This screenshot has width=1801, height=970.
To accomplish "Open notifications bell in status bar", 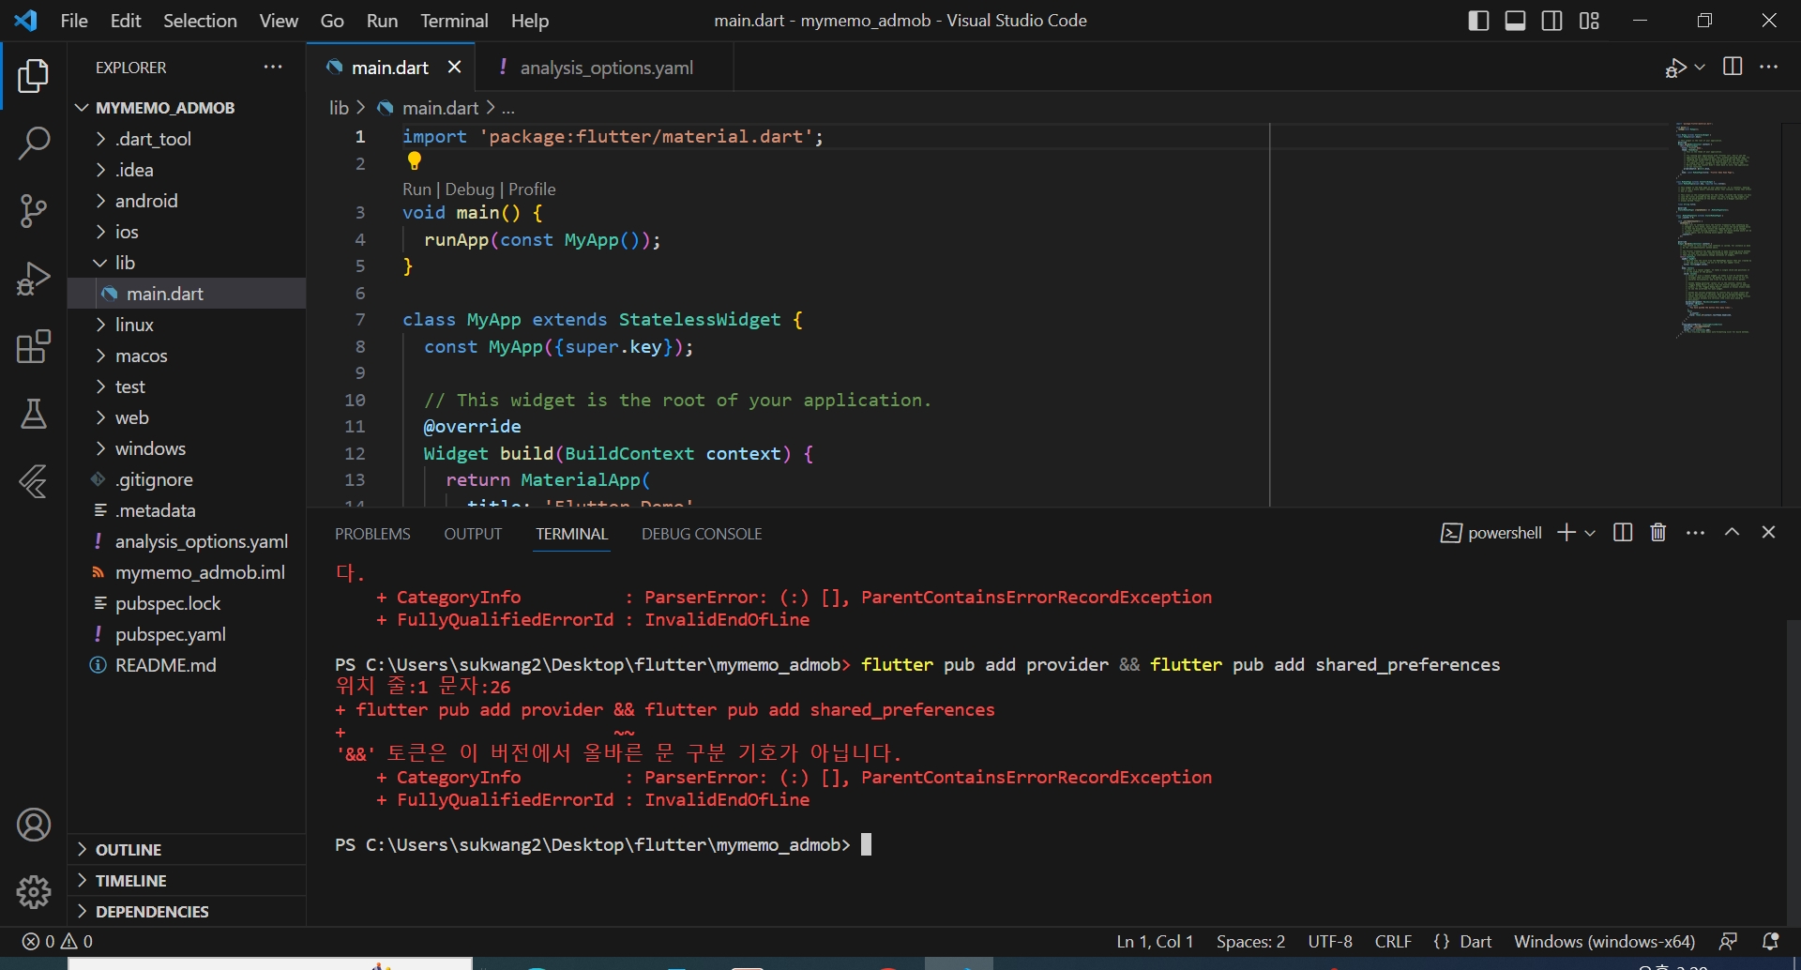I will coord(1771,941).
